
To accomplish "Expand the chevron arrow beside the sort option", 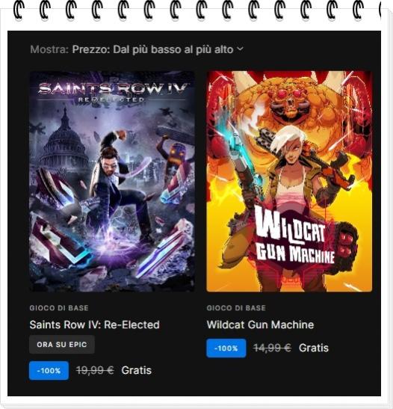I will [240, 49].
